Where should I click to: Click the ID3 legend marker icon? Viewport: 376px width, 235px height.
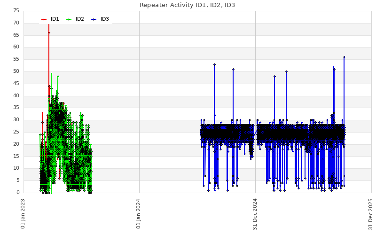tap(94, 19)
